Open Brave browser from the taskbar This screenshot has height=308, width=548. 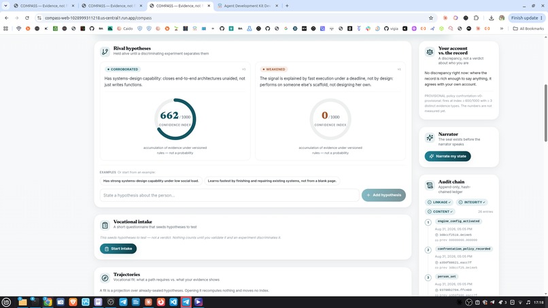[x=73, y=302]
